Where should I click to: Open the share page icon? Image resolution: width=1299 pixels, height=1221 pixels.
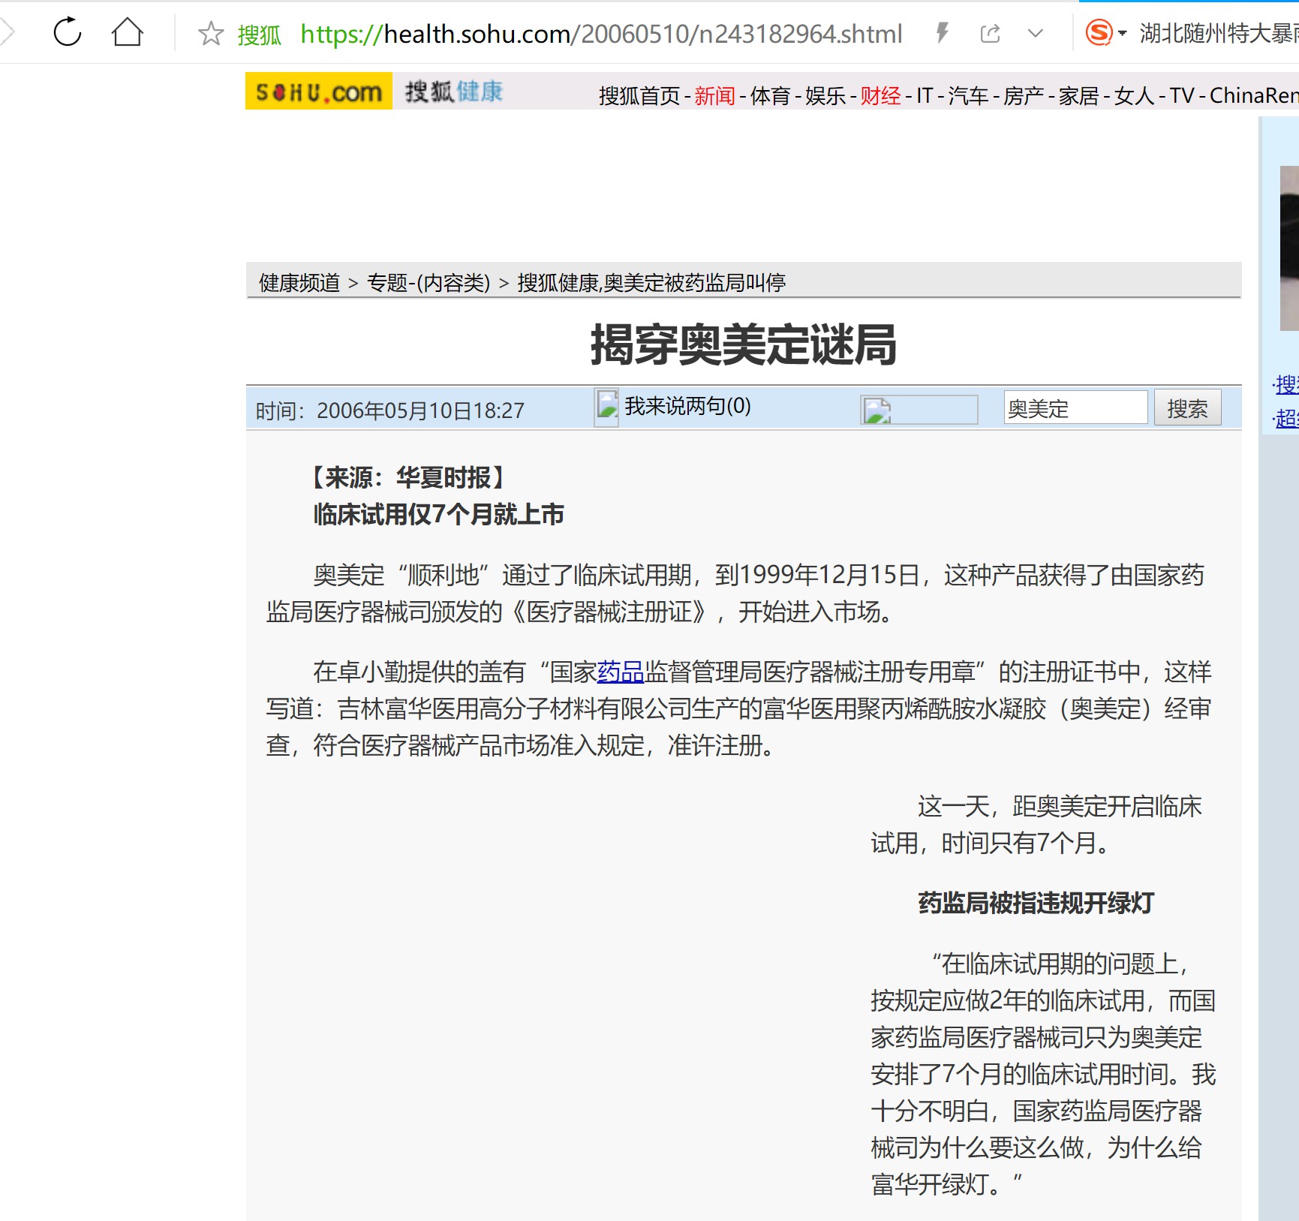click(x=990, y=33)
